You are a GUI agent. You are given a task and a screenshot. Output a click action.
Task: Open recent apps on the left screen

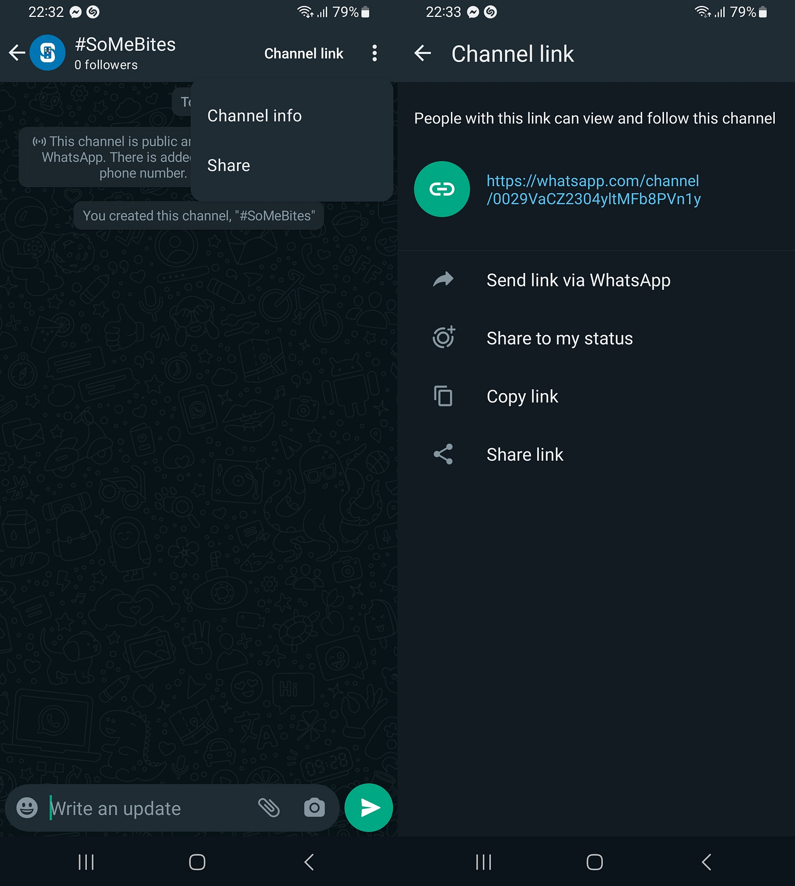click(86, 862)
